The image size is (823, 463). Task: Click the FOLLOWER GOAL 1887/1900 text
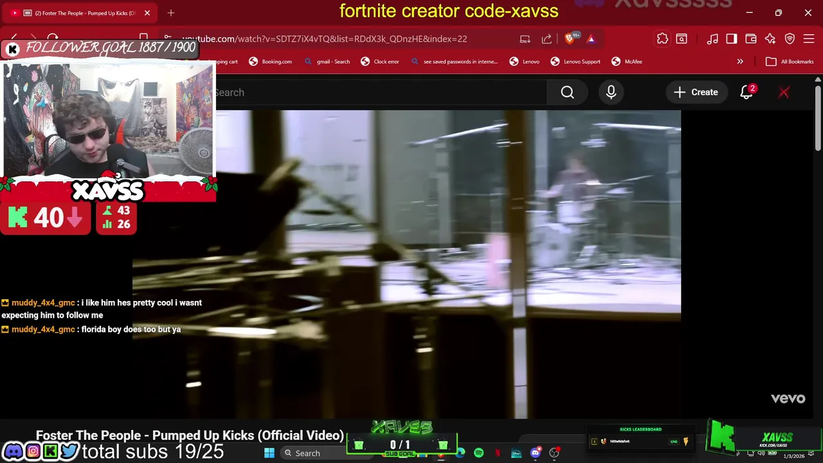pyautogui.click(x=111, y=47)
